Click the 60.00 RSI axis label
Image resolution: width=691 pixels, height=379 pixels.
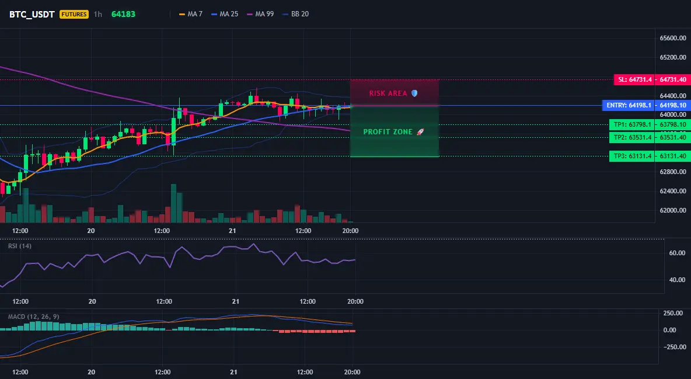(x=678, y=253)
